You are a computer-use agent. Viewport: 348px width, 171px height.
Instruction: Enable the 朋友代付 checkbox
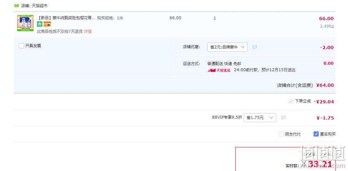point(281,134)
